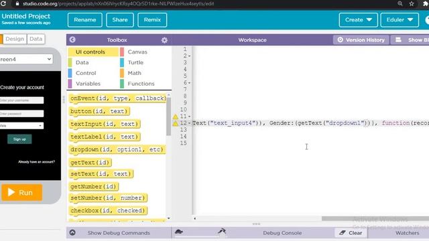Image resolution: width=429 pixels, height=241 pixels.
Task: Click the Untitled Project title
Action: (x=25, y=16)
